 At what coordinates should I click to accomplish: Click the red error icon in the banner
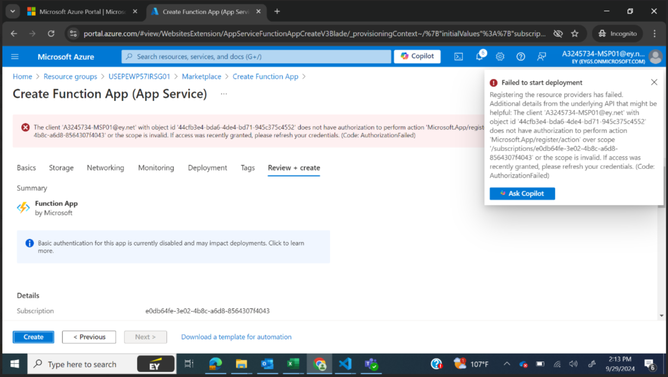pos(25,127)
